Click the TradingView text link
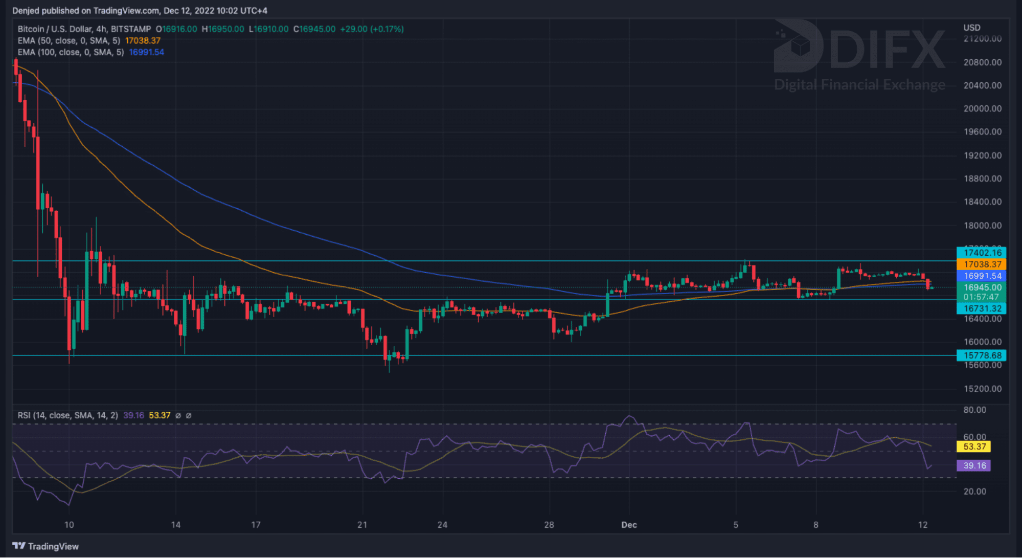 pyautogui.click(x=53, y=546)
